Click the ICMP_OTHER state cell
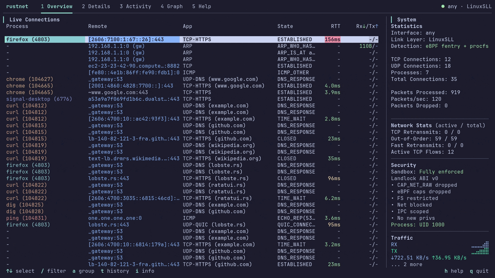 (293, 73)
